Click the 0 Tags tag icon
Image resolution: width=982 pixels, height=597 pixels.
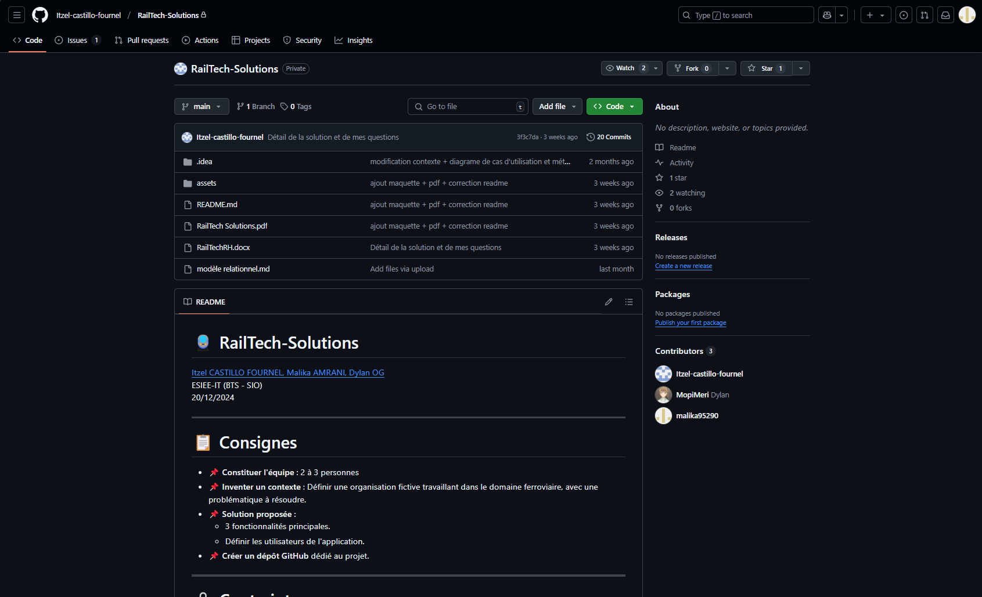(284, 107)
